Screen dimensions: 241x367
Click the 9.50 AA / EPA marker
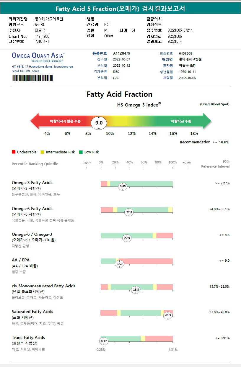pyautogui.click(x=119, y=264)
